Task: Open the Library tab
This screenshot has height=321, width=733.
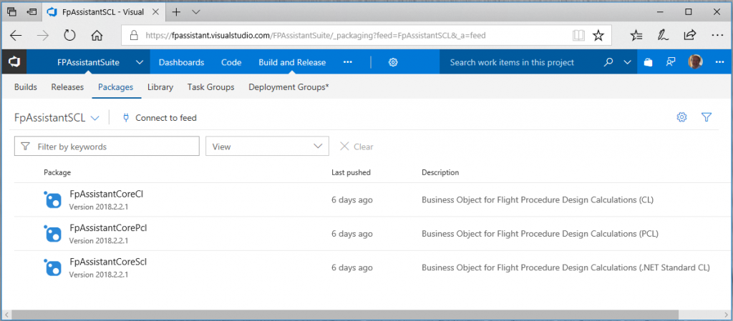Action: coord(160,87)
